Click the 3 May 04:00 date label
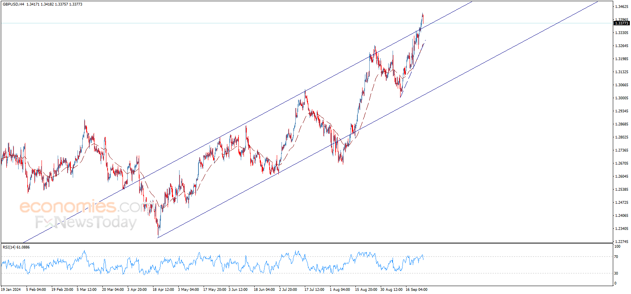 coord(188,290)
